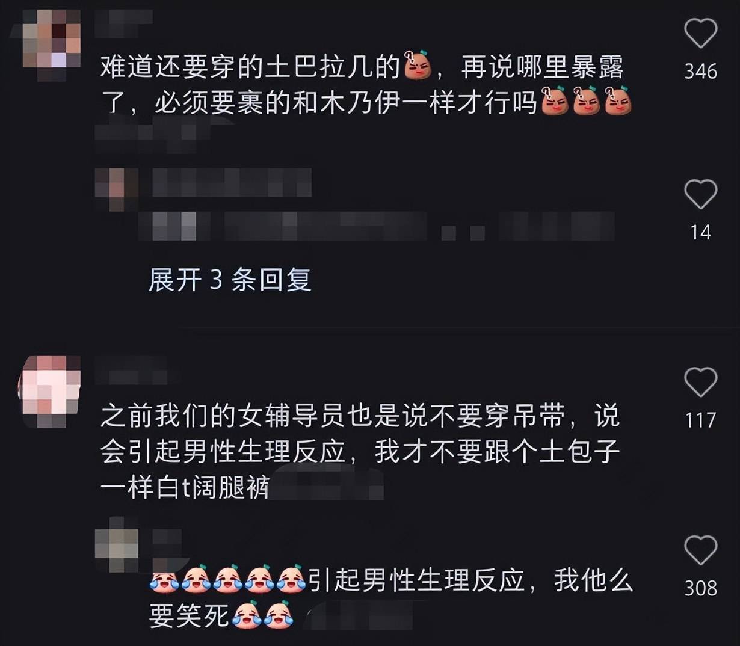Open the blurred reply's avatar under the first comment
The width and height of the screenshot is (740, 646).
tap(116, 189)
